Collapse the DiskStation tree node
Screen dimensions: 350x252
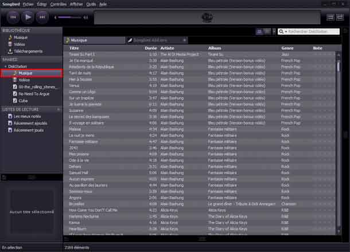click(6, 66)
